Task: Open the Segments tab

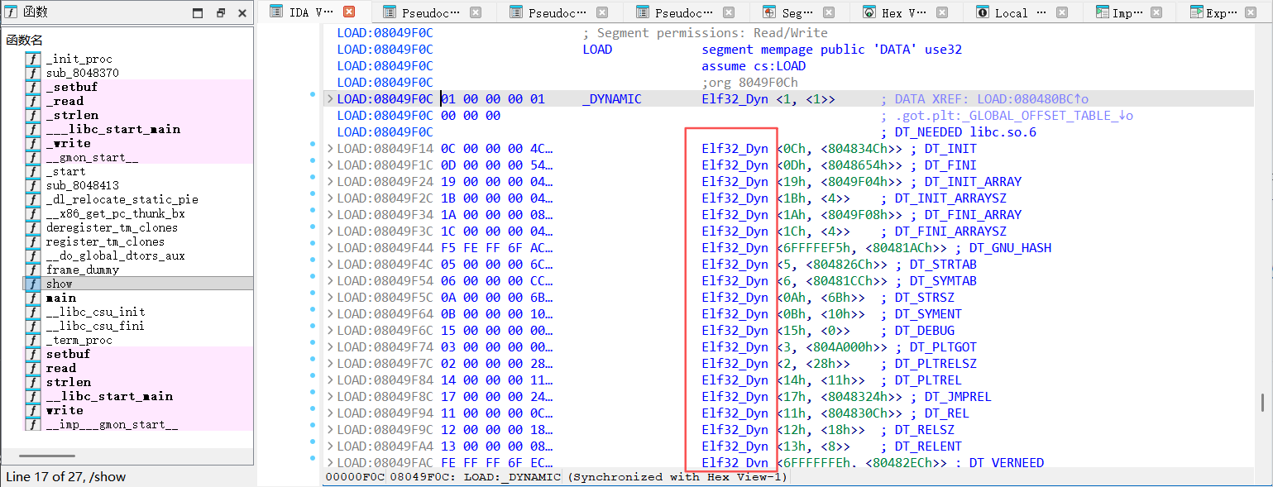Action: (x=800, y=12)
